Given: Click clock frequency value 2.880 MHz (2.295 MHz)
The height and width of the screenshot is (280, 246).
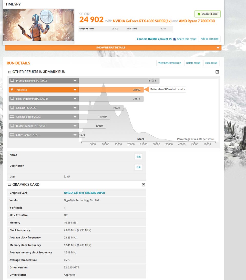Looking at the screenshot, I should pyautogui.click(x=77, y=230).
